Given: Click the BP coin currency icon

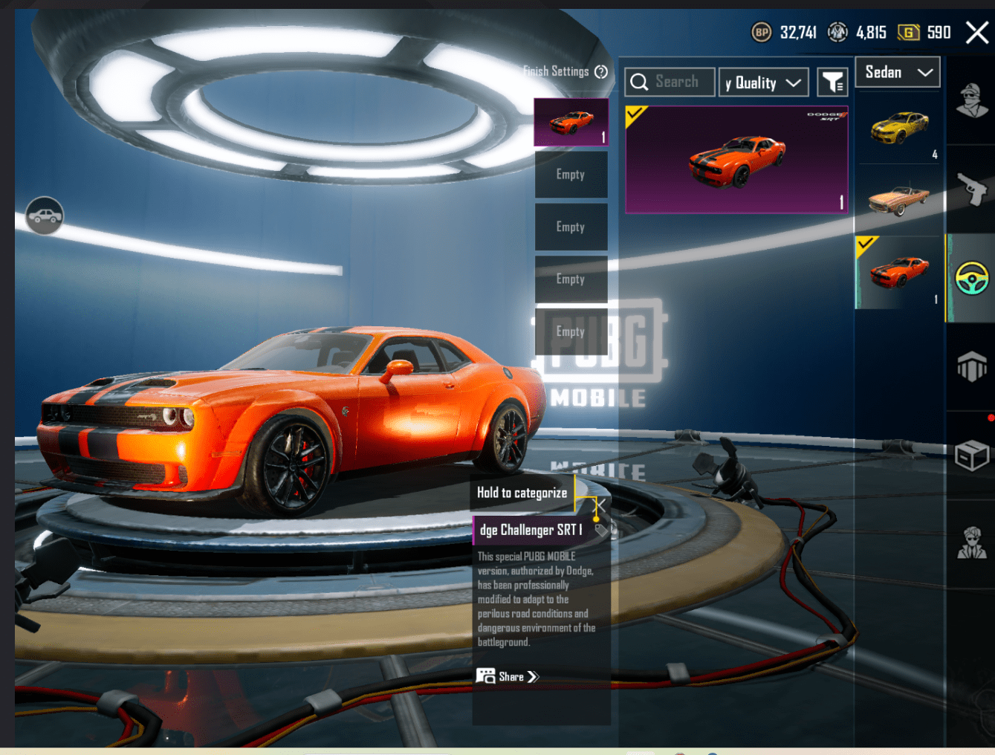Looking at the screenshot, I should pos(761,32).
